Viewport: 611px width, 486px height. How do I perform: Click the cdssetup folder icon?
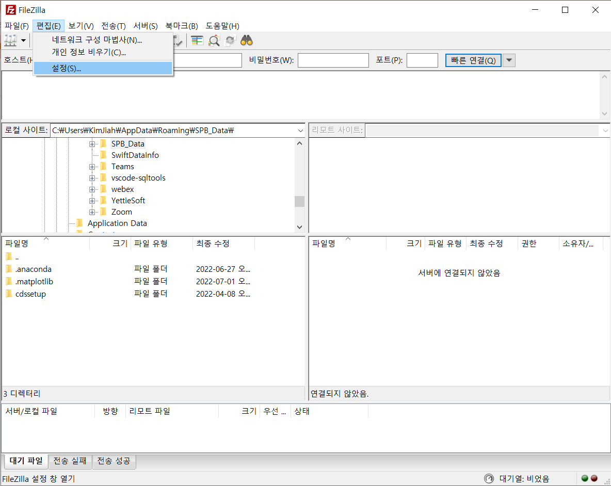pos(9,294)
